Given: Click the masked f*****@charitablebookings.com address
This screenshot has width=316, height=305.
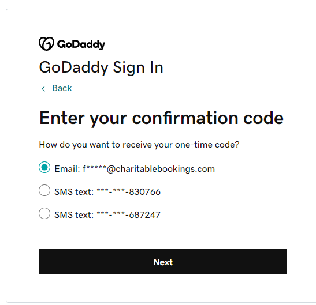Looking at the screenshot, I should pyautogui.click(x=148, y=169).
